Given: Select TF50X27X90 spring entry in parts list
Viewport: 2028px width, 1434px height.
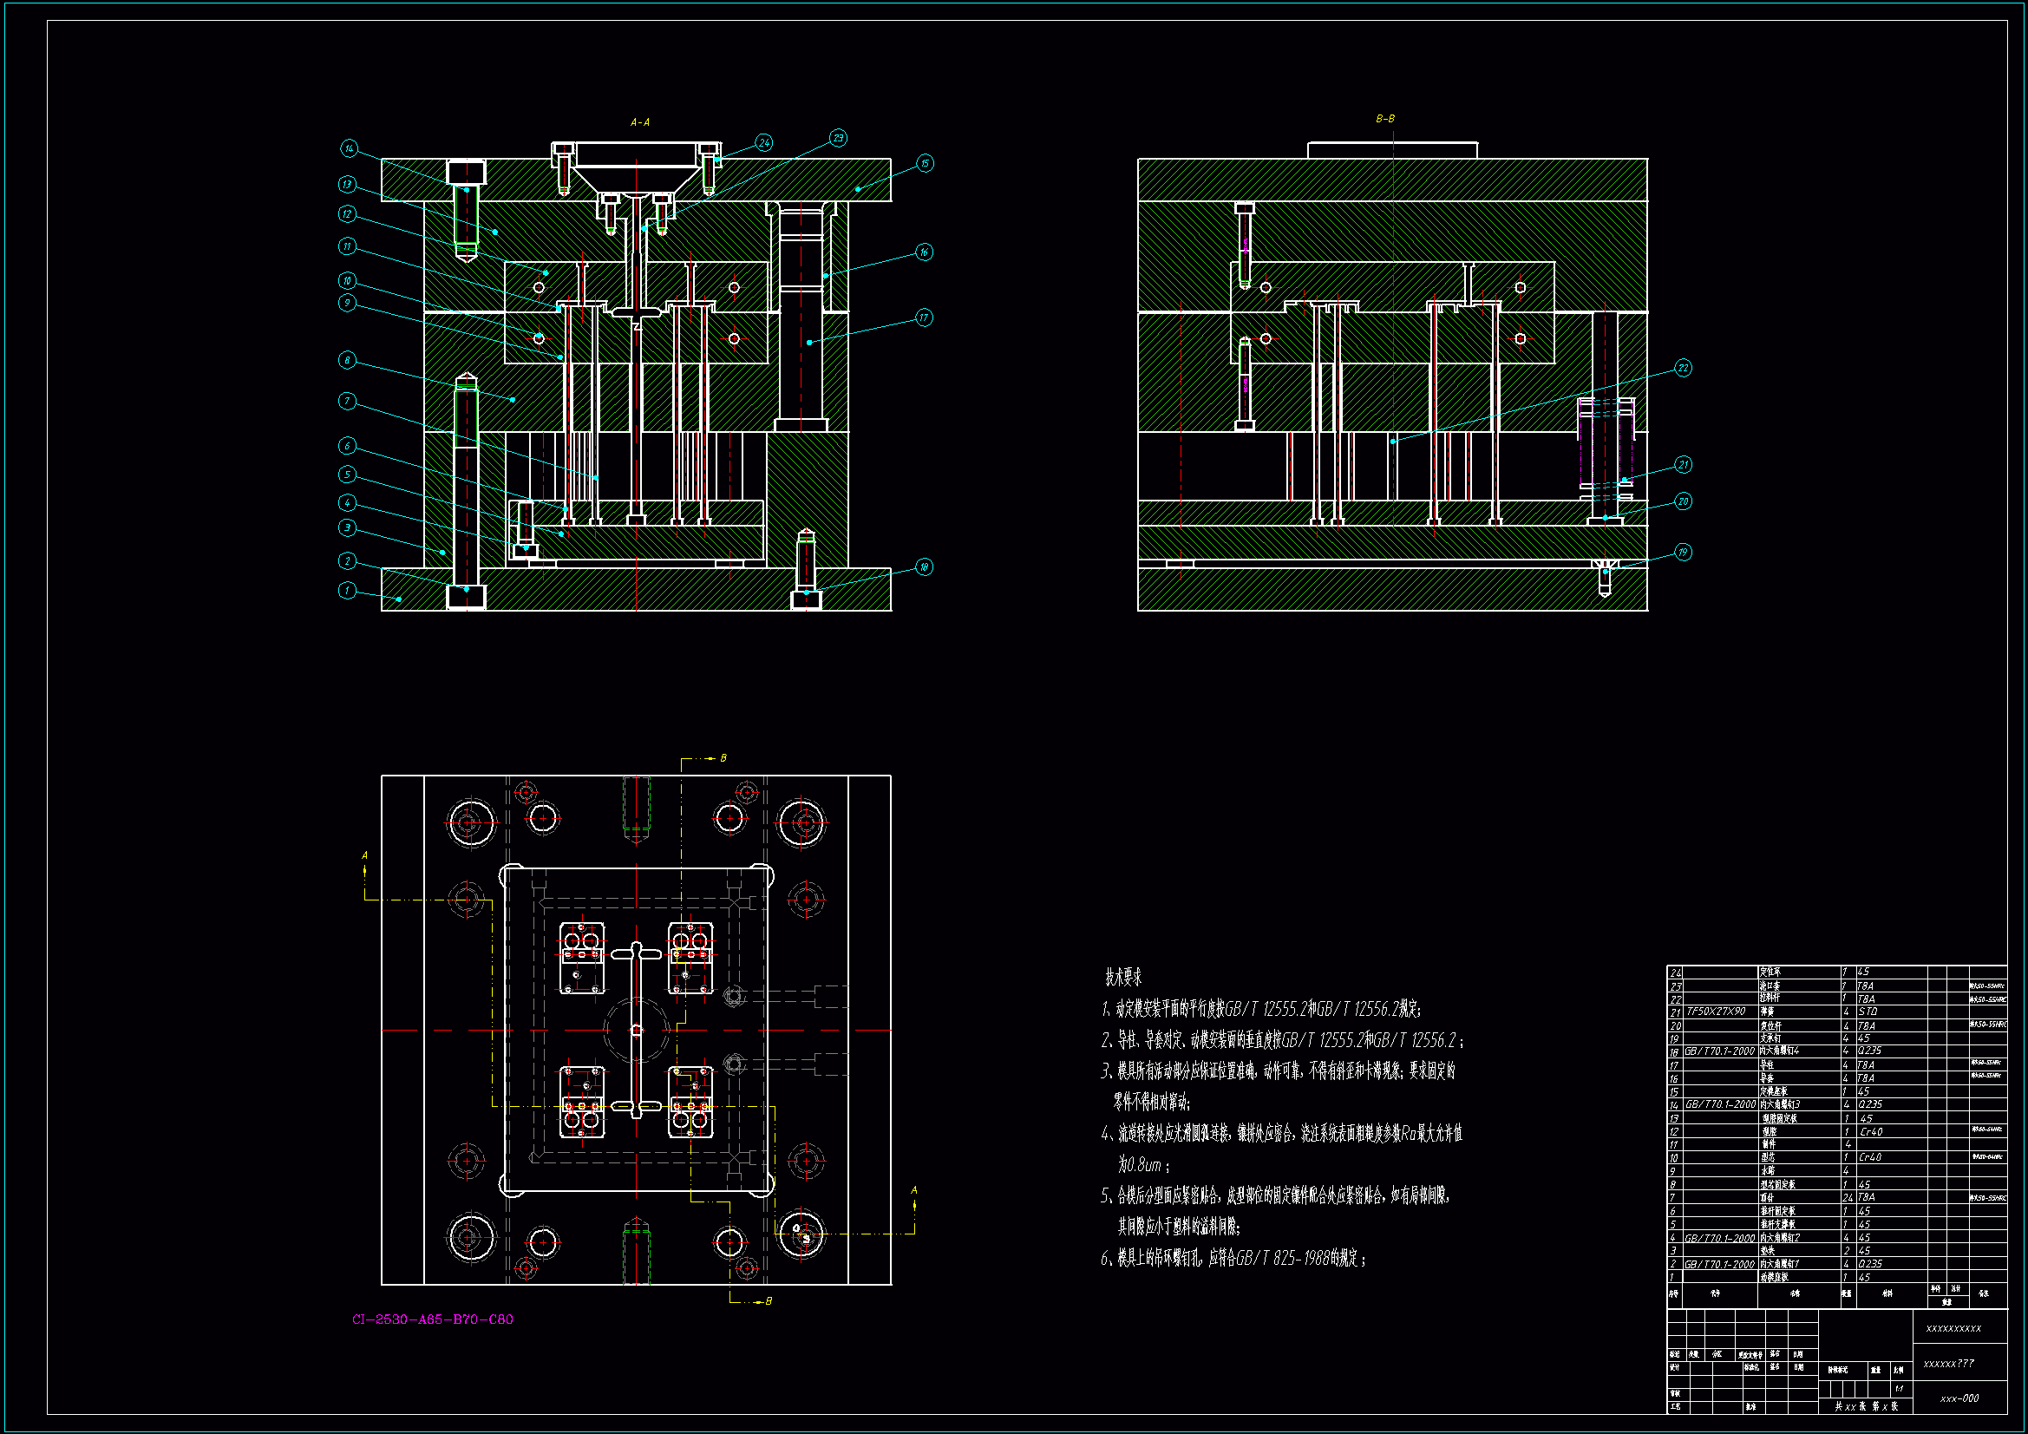Looking at the screenshot, I should (1717, 1012).
